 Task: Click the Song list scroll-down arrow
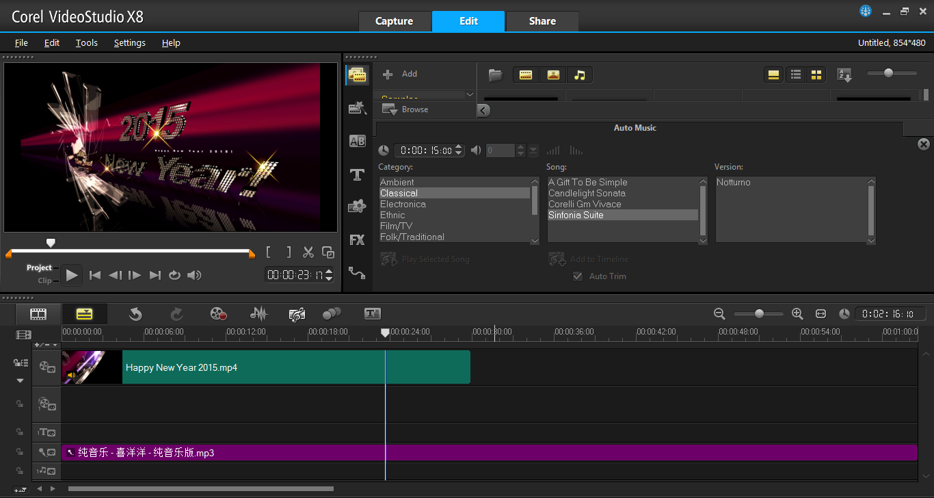(703, 241)
